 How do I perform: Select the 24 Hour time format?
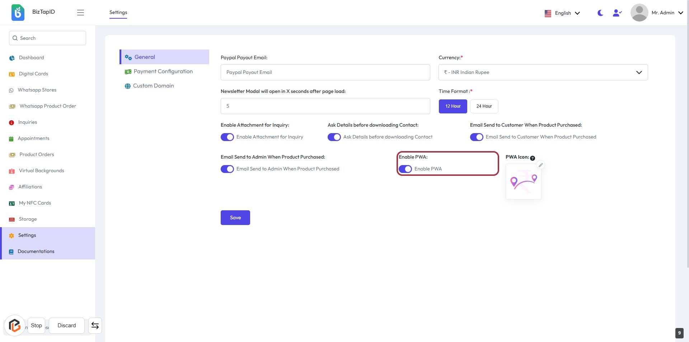coord(484,106)
